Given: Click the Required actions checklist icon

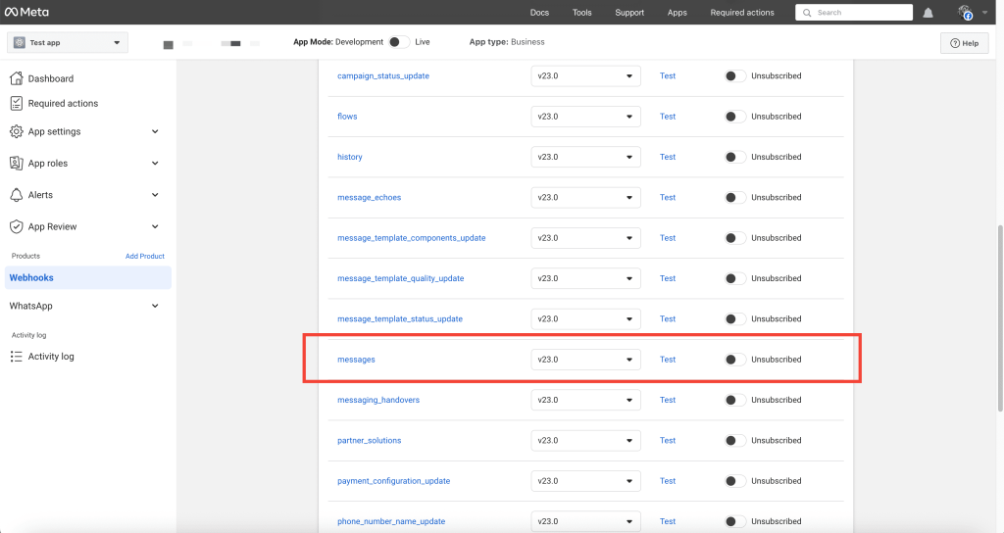Looking at the screenshot, I should (17, 103).
